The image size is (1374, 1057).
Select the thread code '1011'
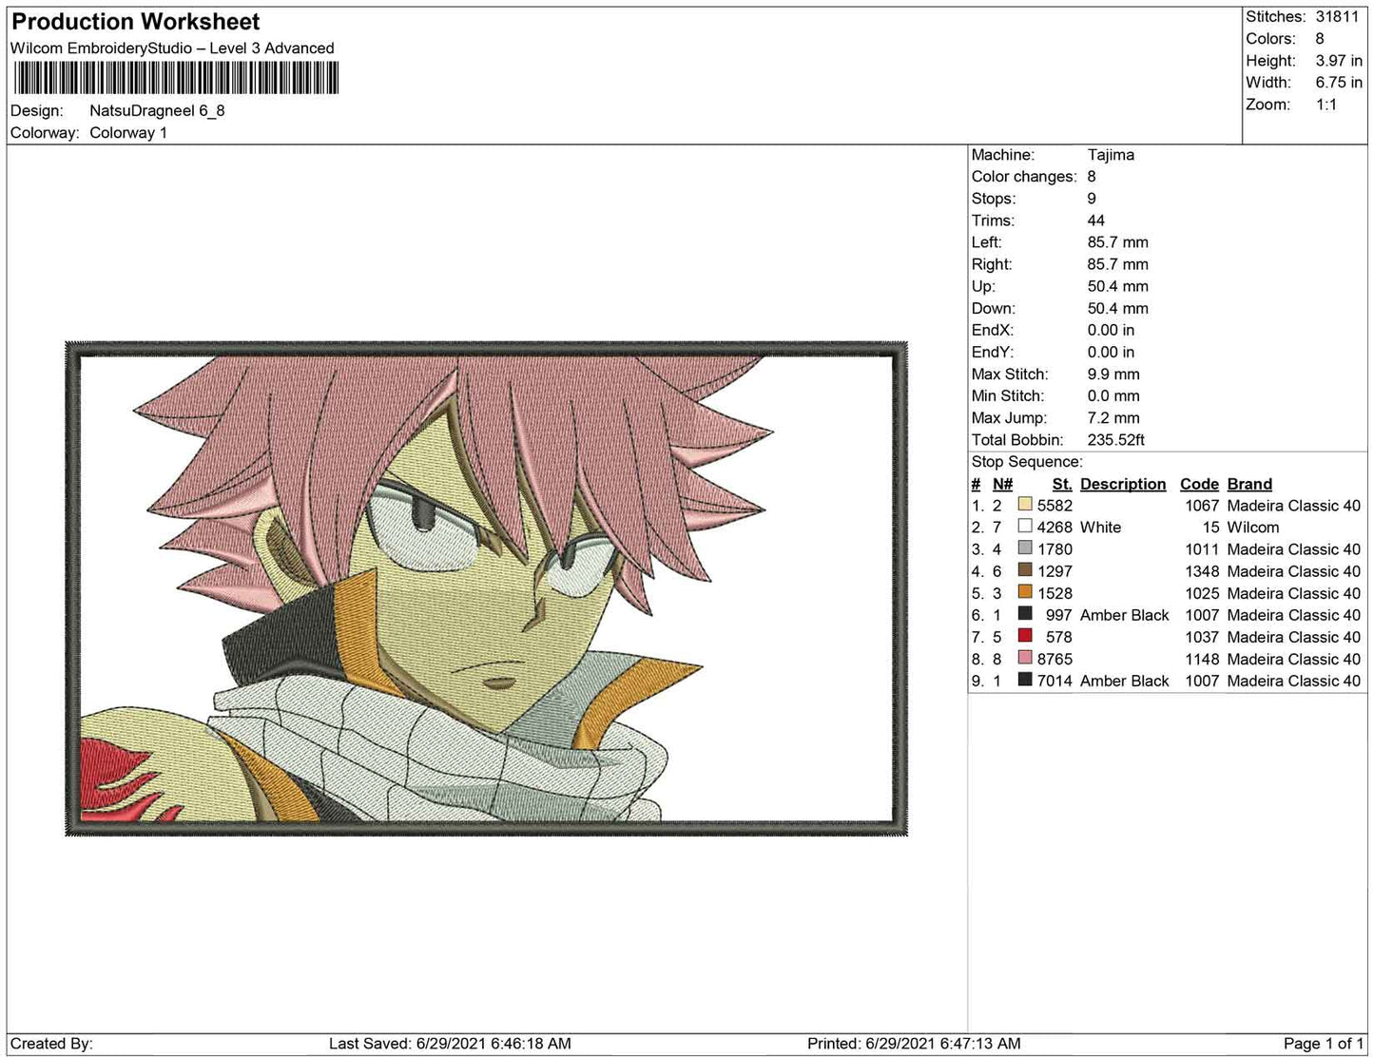(x=1202, y=549)
